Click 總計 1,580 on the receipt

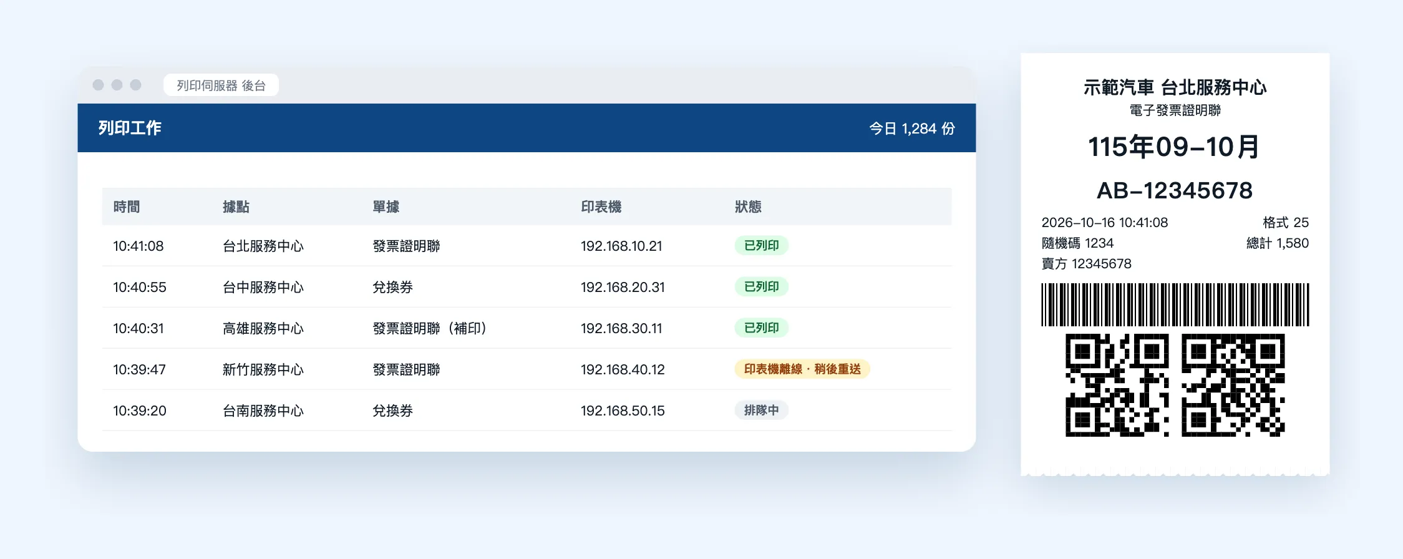click(1278, 243)
